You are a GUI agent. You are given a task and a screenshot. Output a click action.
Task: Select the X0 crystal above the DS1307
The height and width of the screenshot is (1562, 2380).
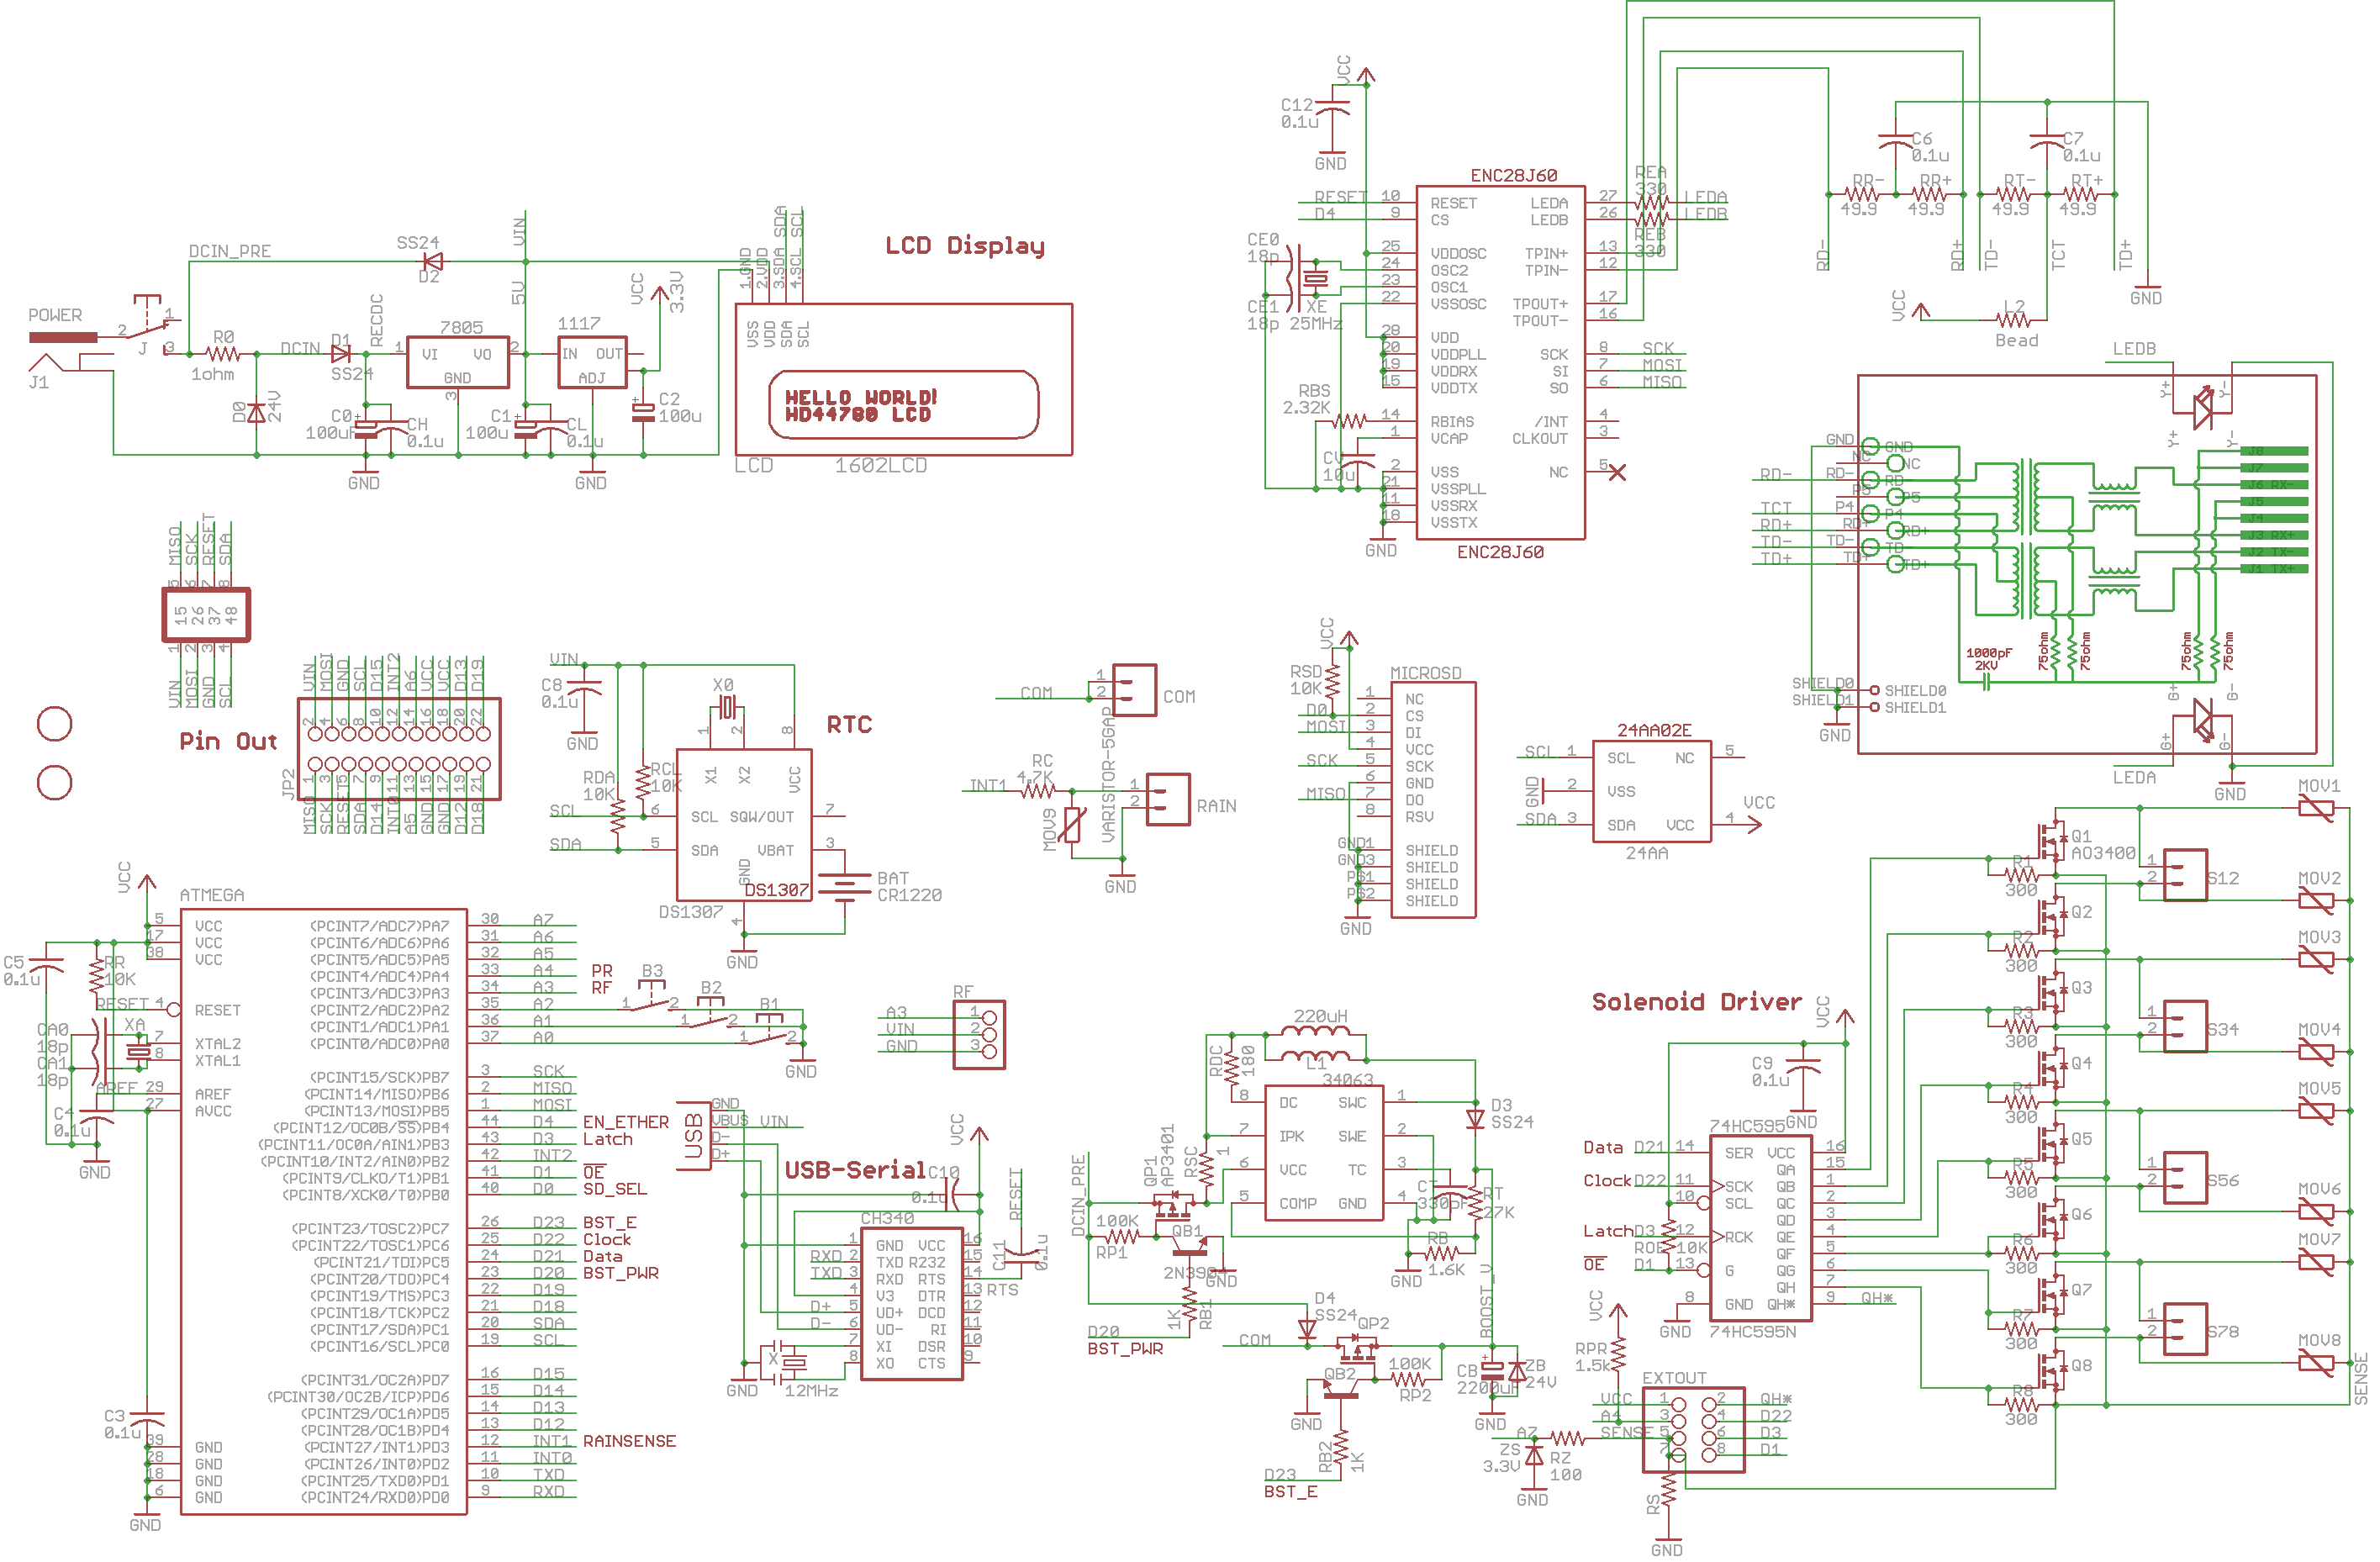point(727,709)
